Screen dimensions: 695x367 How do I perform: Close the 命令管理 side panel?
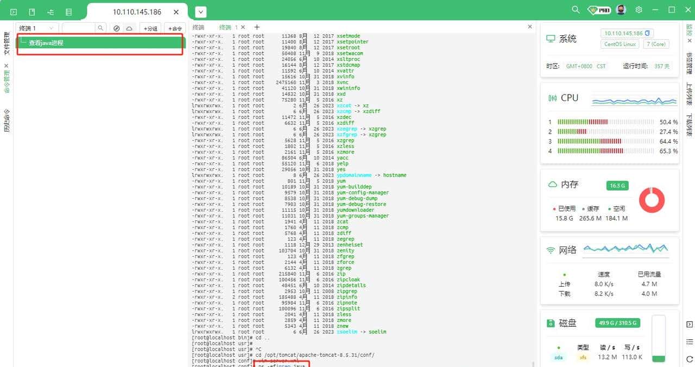[7, 66]
